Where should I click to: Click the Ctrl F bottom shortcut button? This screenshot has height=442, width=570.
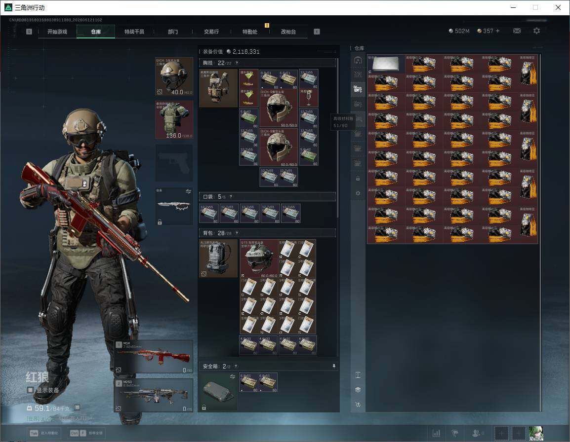tap(86, 433)
